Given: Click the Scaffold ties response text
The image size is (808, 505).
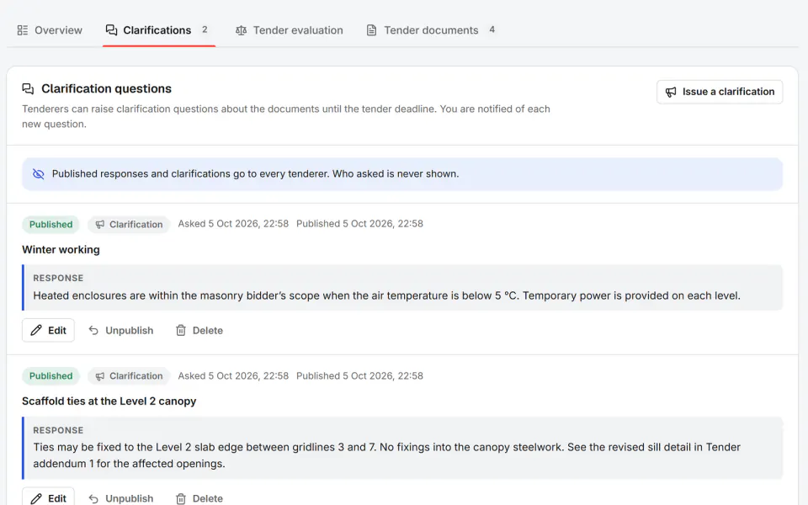Looking at the screenshot, I should click(386, 455).
